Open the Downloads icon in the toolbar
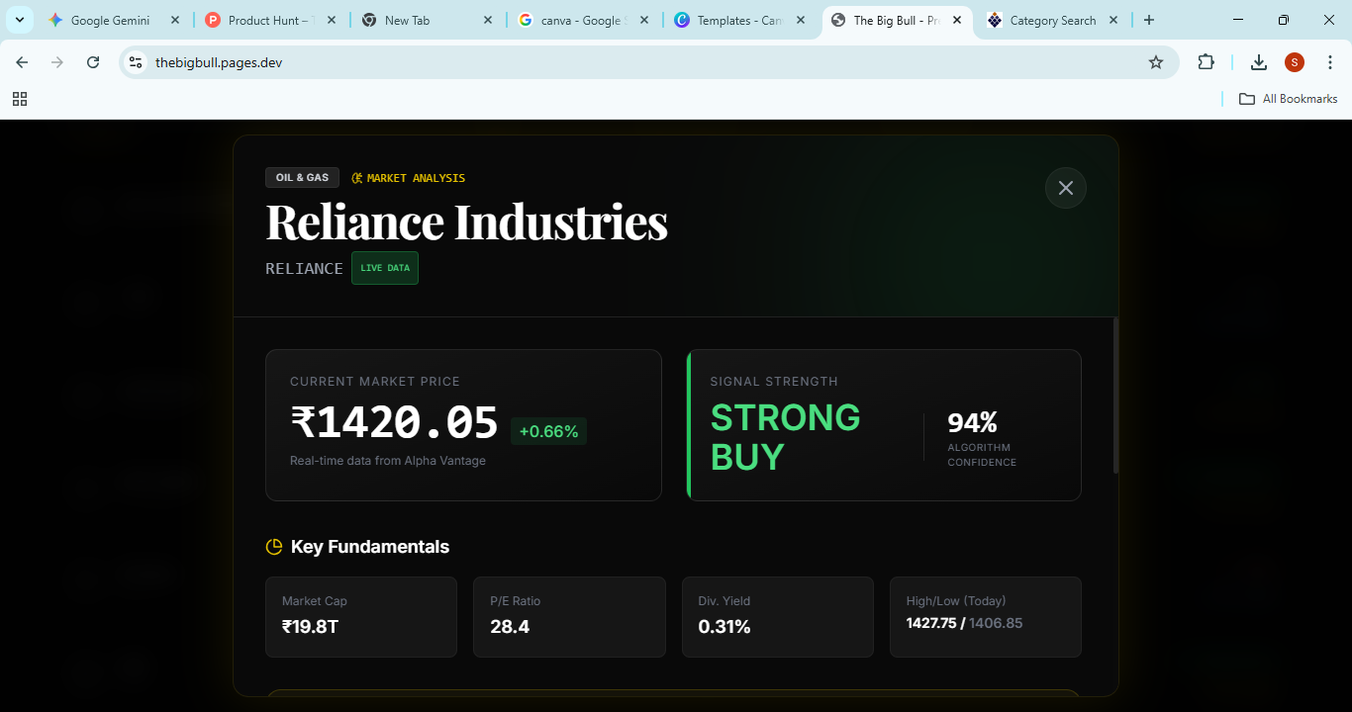1352x712 pixels. click(x=1258, y=61)
